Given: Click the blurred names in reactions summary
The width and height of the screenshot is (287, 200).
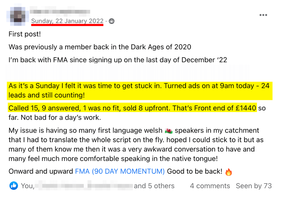Looking at the screenshot, I should pyautogui.click(x=84, y=185).
